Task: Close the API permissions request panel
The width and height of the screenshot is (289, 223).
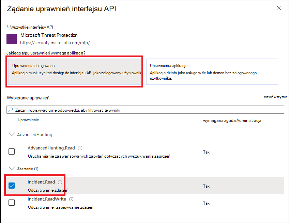Action: tap(278, 8)
